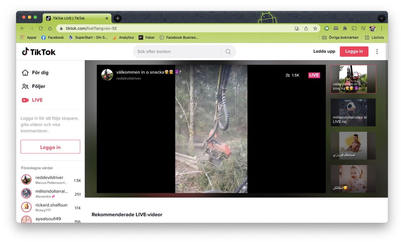Toggle the bookmark star for this page

(x=315, y=28)
